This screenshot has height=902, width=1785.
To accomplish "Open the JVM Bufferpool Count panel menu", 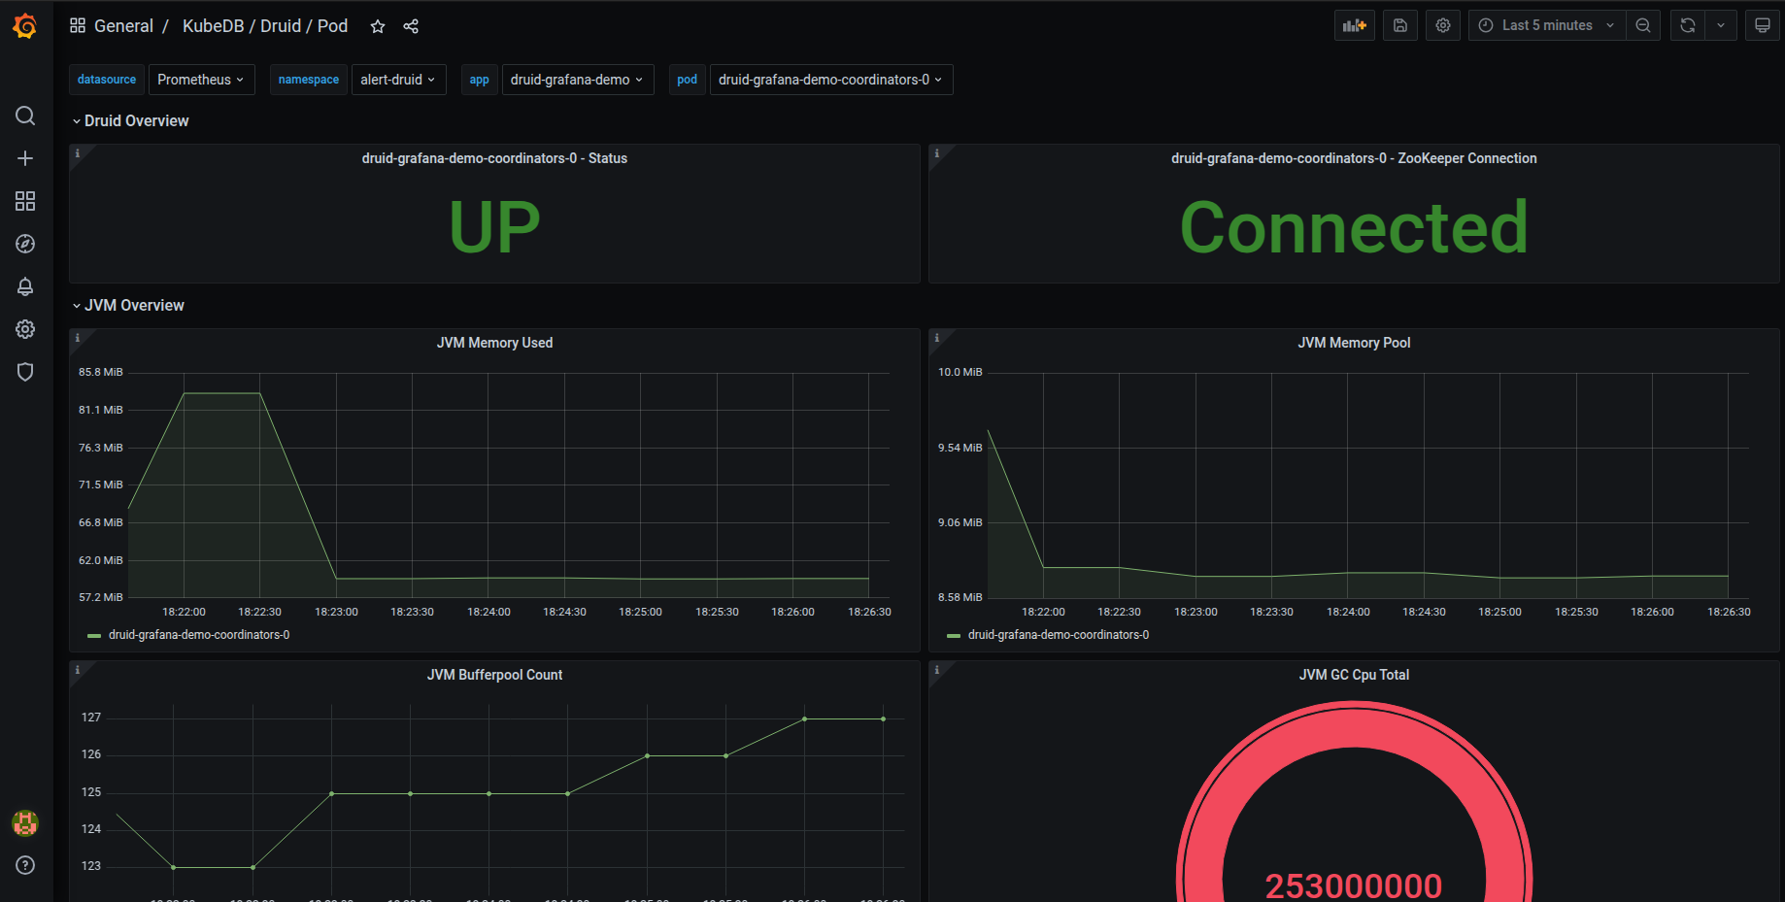I will pos(494,675).
